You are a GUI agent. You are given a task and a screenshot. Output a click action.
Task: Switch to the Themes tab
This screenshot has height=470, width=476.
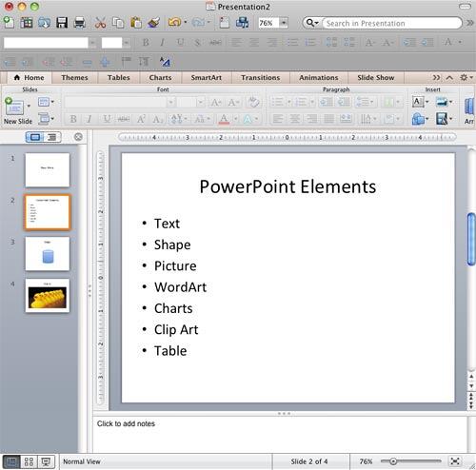74,77
